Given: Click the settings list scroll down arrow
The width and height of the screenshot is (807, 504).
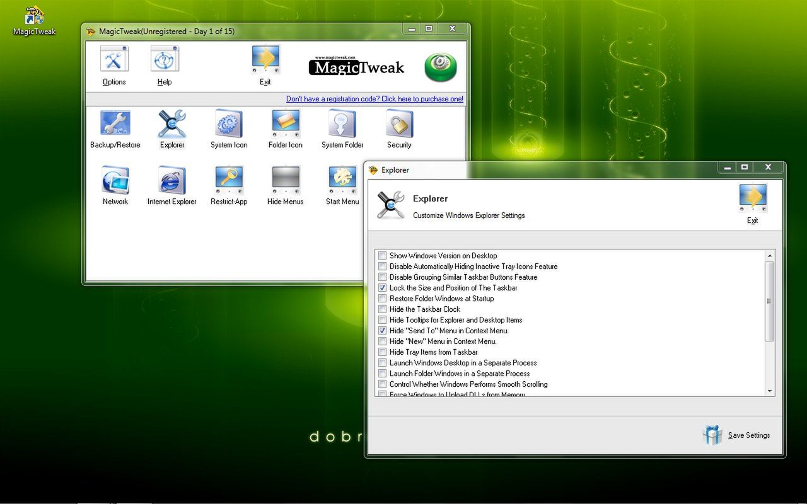Looking at the screenshot, I should [x=769, y=391].
